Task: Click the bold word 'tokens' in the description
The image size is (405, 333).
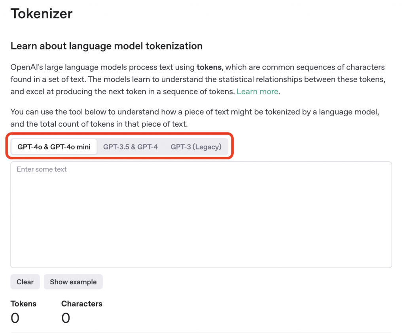Action: (209, 67)
